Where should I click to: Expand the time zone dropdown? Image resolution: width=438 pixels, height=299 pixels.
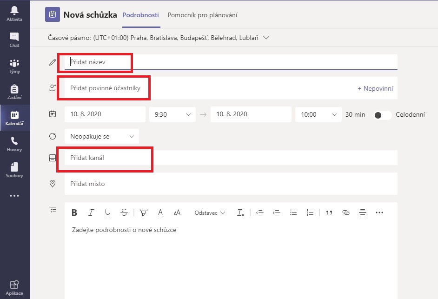click(266, 38)
